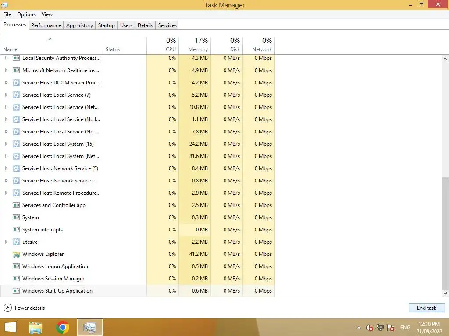The image size is (449, 336).
Task: Select Service Host: Local Service (Net... row
Action: (x=137, y=107)
